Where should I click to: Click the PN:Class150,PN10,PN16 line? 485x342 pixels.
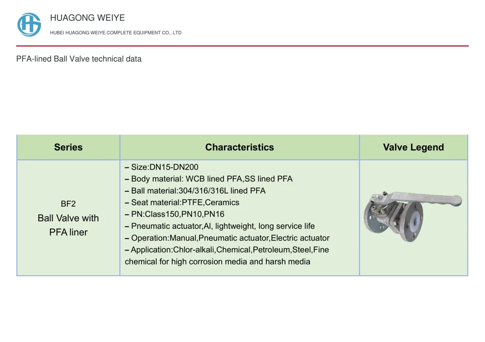[x=175, y=214]
